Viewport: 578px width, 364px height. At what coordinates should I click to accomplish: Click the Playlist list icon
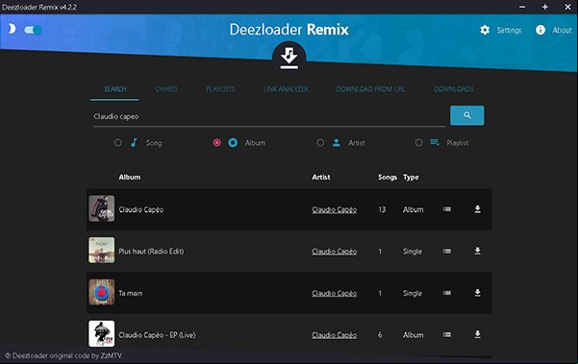click(x=435, y=142)
